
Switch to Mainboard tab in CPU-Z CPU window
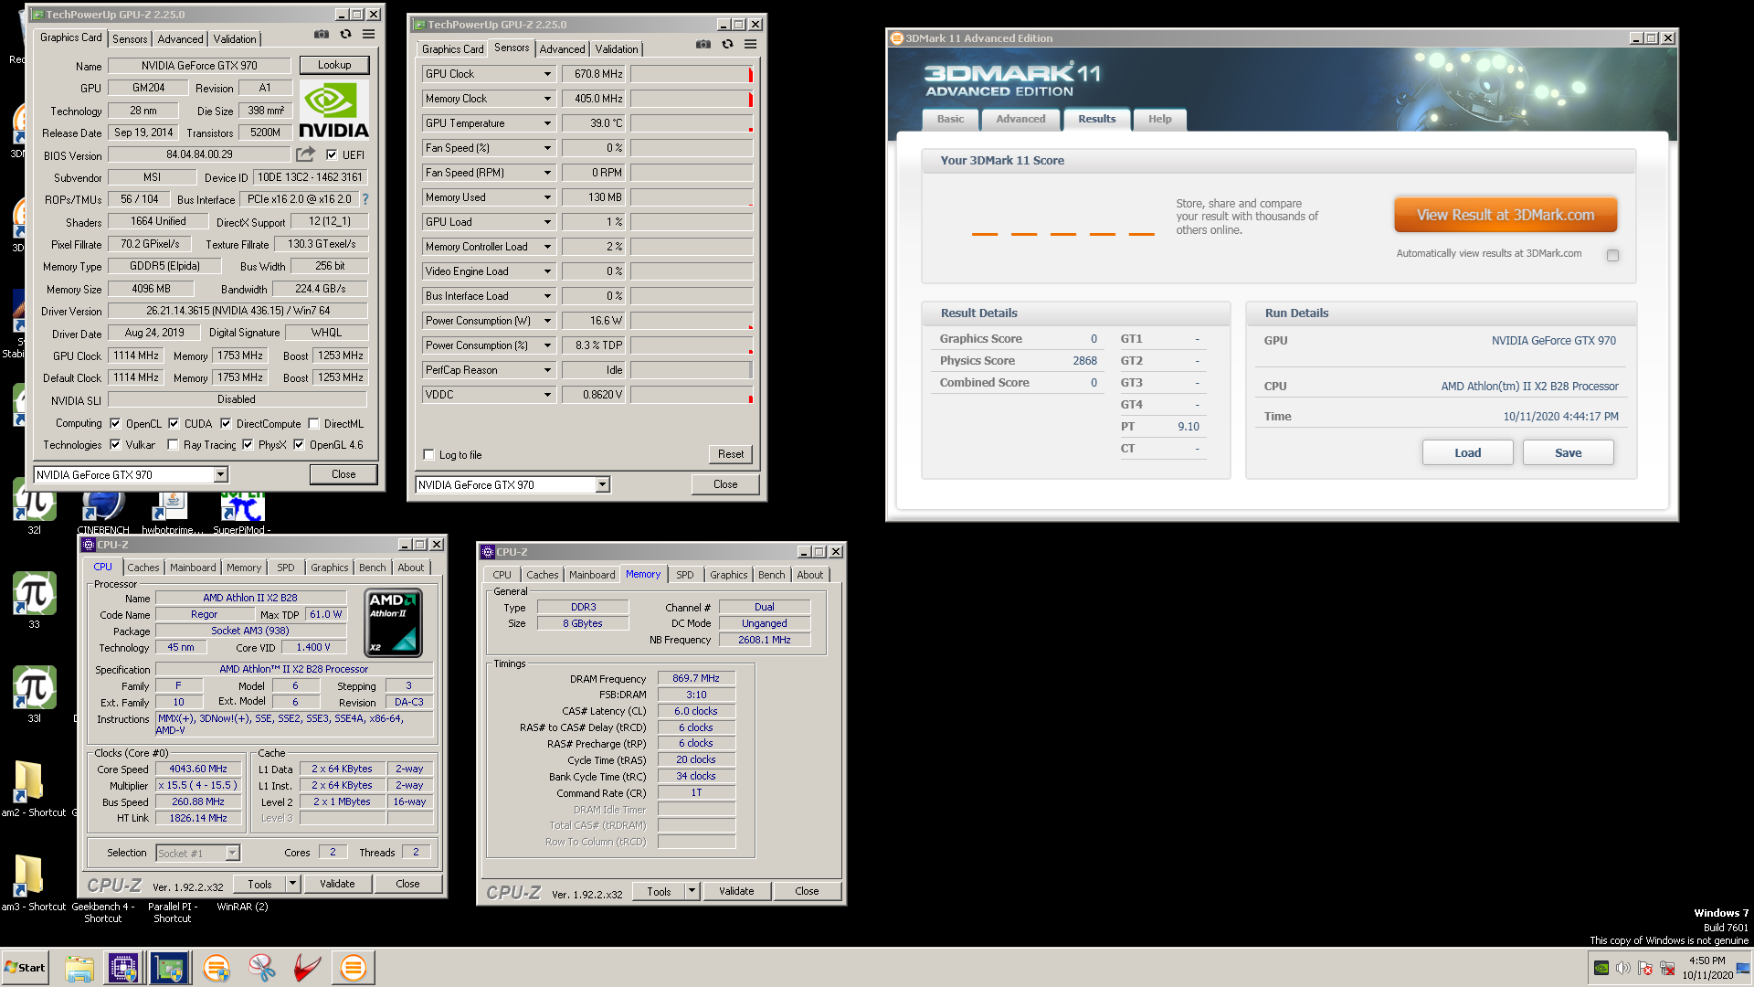(x=193, y=568)
